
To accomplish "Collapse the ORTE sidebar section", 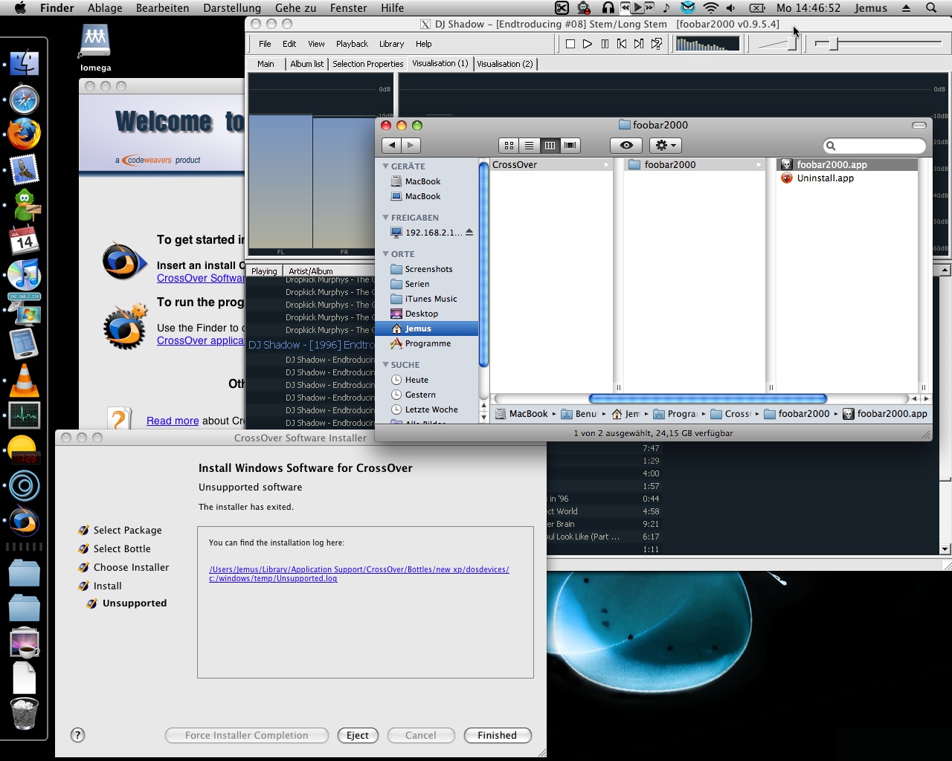I will 386,254.
